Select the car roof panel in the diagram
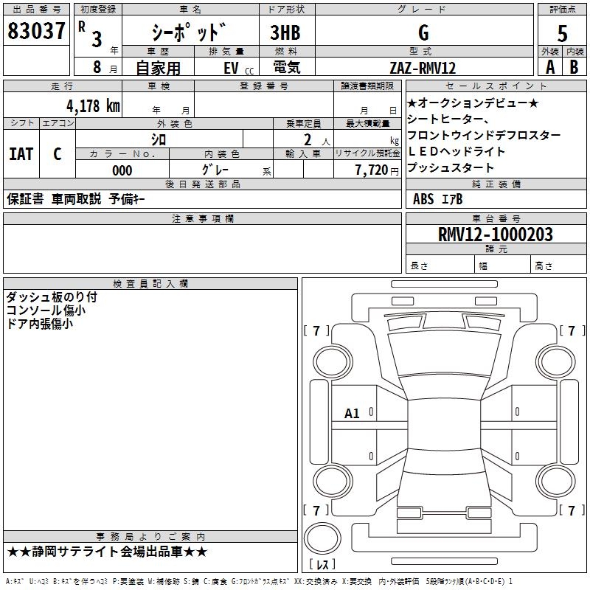Image resolution: width=590 pixels, height=590 pixels. click(x=444, y=426)
